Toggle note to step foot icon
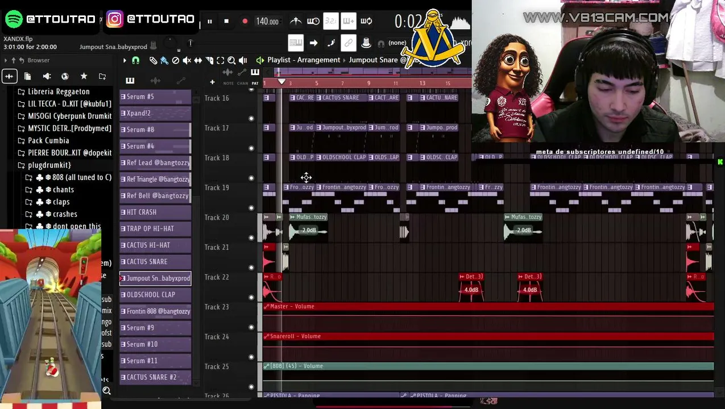Viewport: 725px width, 409px height. pos(331,43)
